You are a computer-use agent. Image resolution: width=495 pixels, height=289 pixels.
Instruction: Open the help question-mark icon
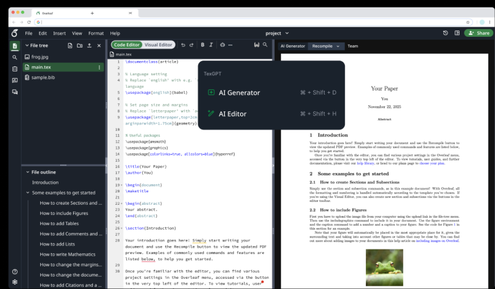pos(15,272)
